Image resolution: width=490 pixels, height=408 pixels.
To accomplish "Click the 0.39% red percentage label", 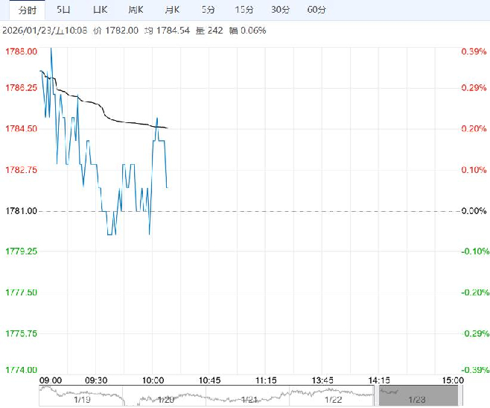I will pos(474,51).
